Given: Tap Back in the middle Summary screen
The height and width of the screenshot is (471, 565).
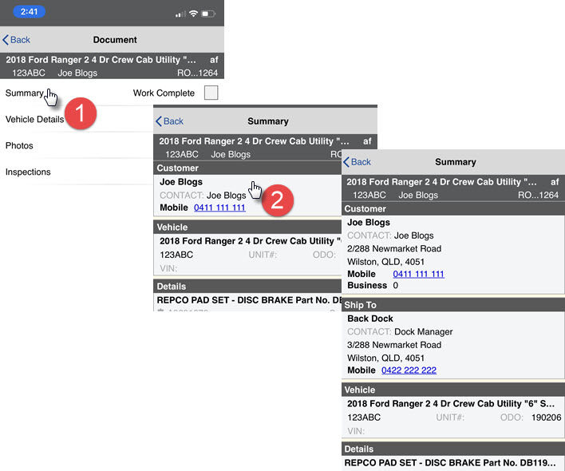Looking at the screenshot, I should click(x=170, y=121).
